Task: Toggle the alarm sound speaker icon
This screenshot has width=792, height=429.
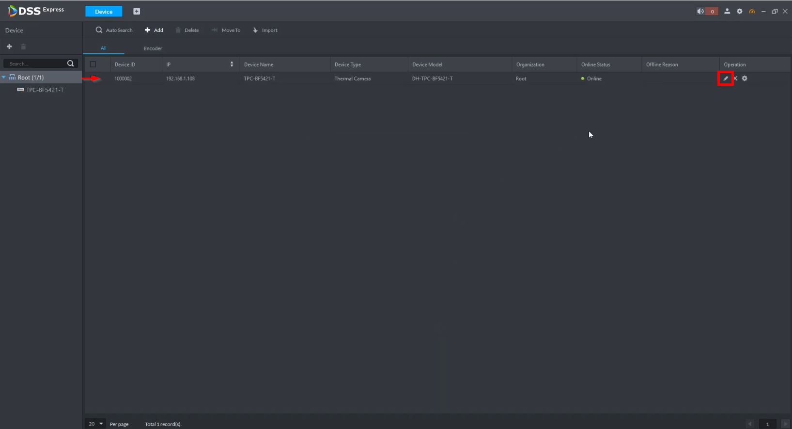Action: point(700,12)
